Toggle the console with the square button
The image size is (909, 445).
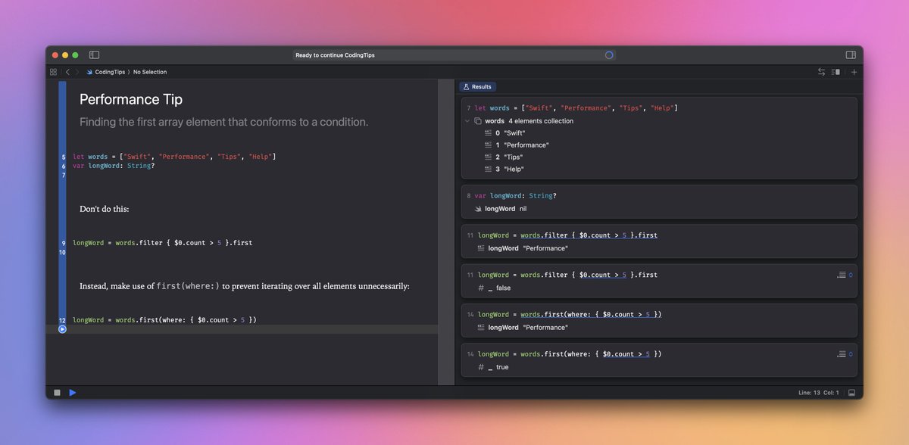[x=57, y=393]
